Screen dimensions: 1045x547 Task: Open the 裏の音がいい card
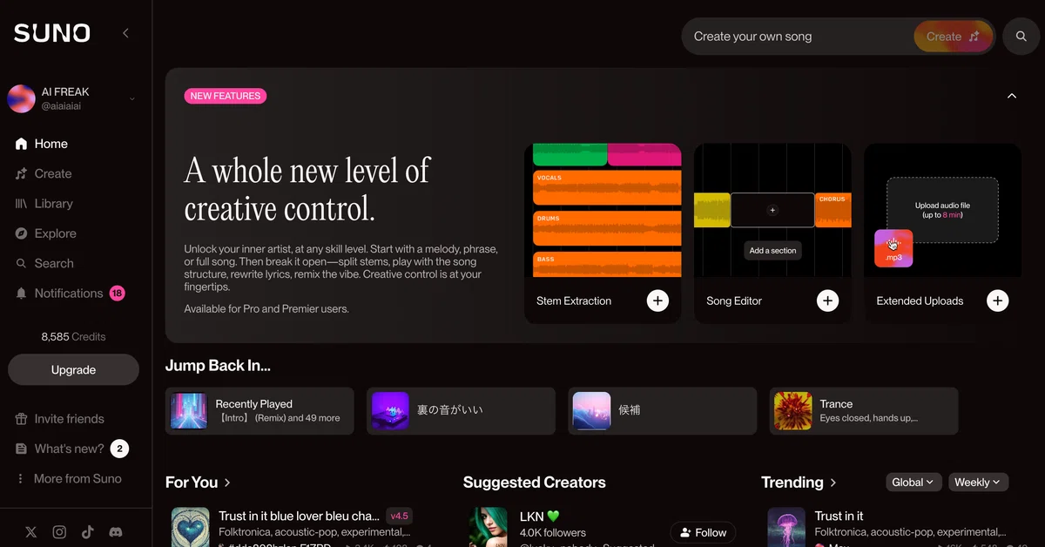[x=461, y=411]
